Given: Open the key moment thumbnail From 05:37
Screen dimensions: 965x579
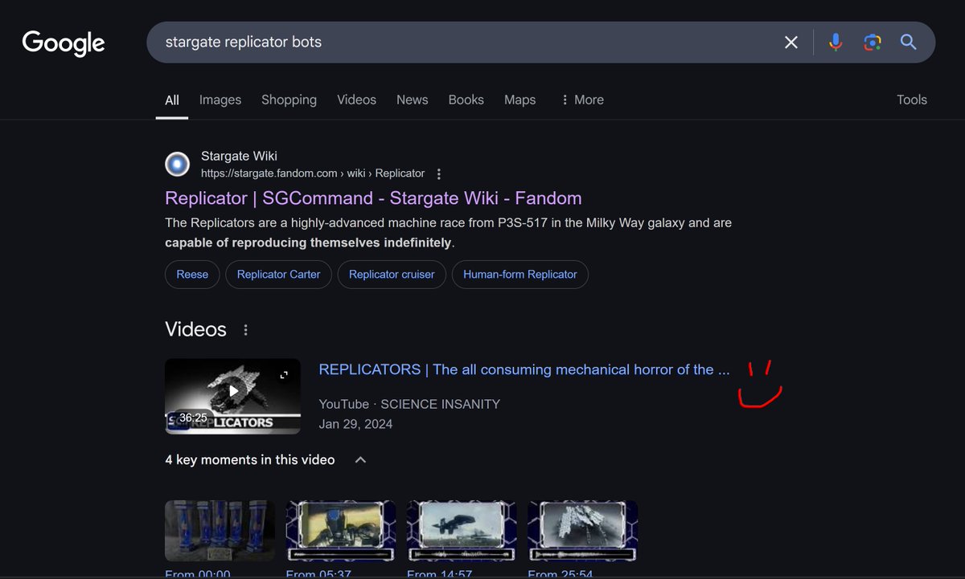Looking at the screenshot, I should pyautogui.click(x=341, y=531).
